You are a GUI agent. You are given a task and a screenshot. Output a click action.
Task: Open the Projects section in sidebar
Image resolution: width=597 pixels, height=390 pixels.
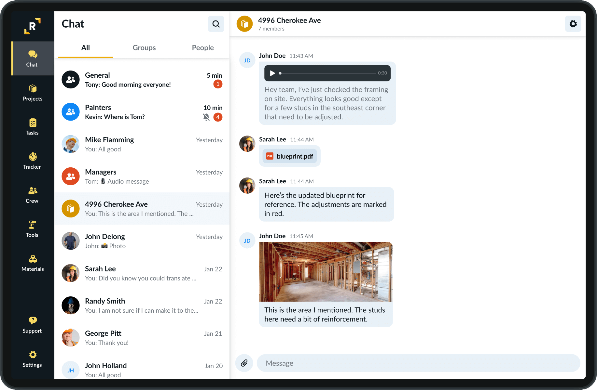coord(33,93)
